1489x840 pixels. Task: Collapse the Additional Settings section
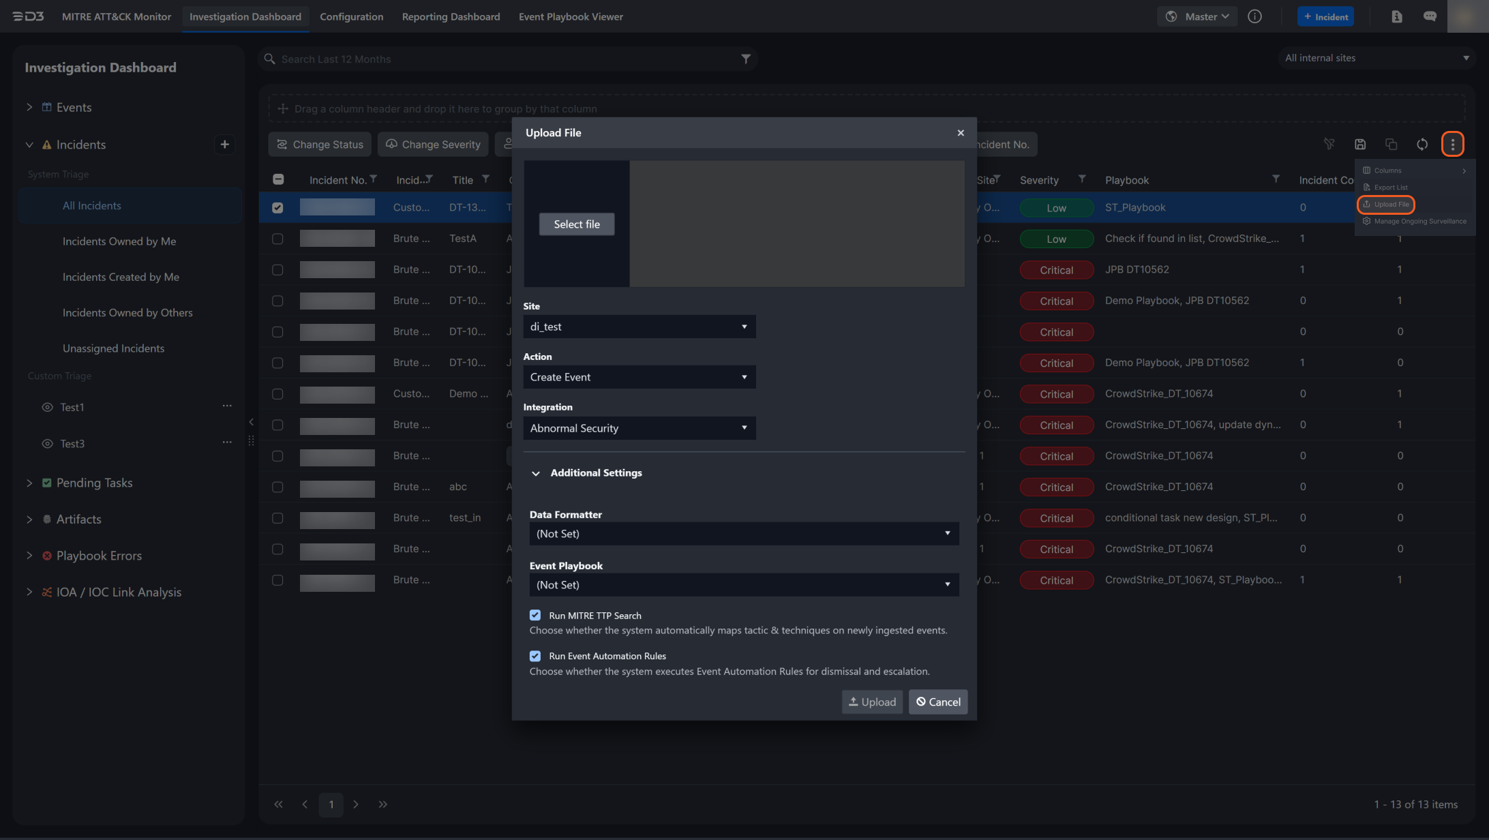[x=536, y=473]
